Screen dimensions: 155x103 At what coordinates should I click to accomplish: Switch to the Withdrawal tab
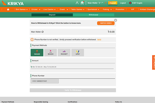(93, 15)
